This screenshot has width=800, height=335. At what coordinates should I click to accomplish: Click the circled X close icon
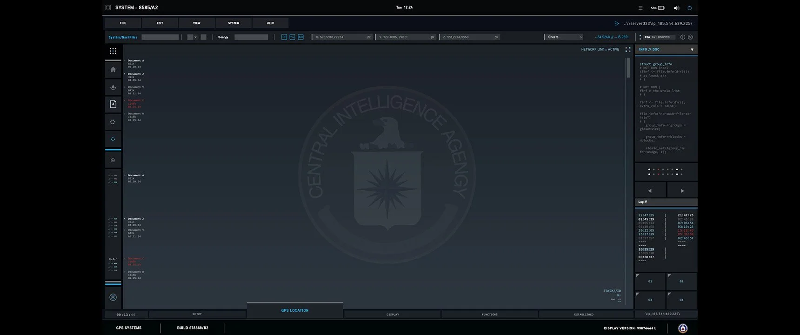[x=691, y=37]
